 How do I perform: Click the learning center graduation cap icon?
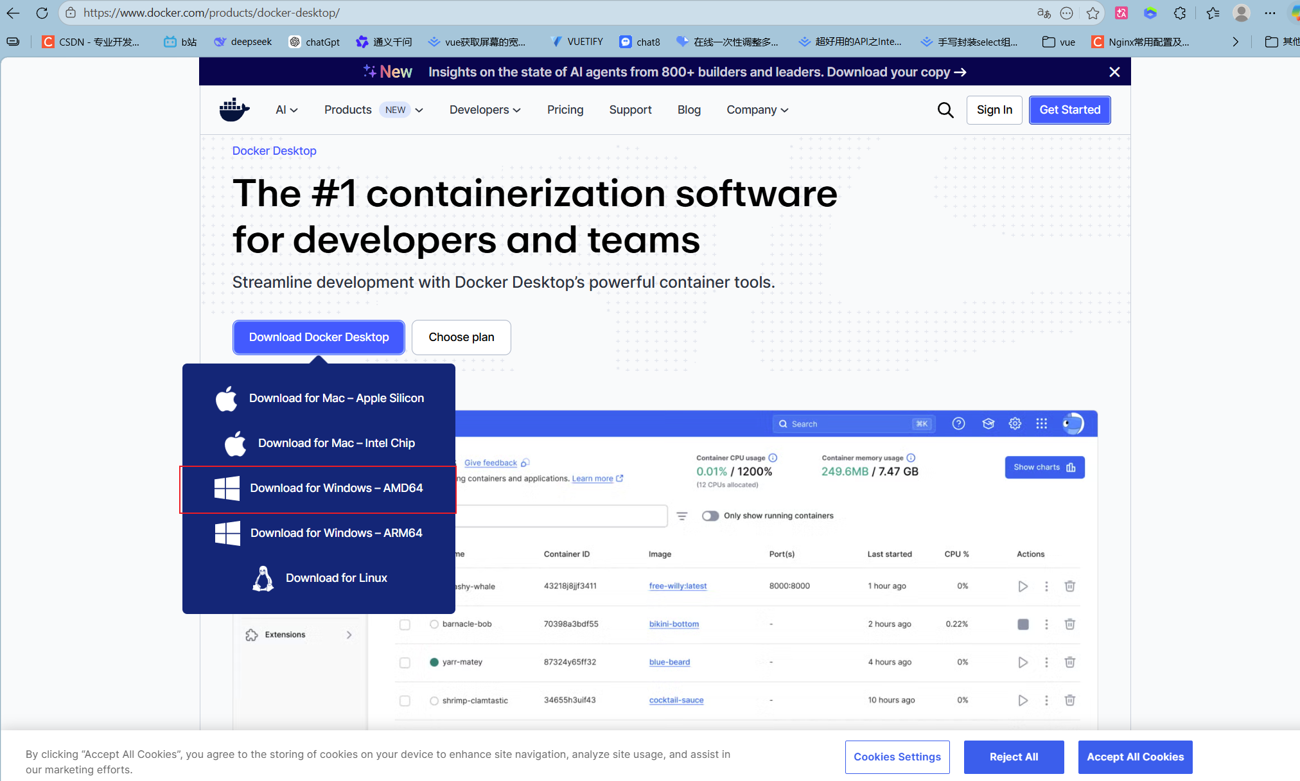tap(988, 424)
